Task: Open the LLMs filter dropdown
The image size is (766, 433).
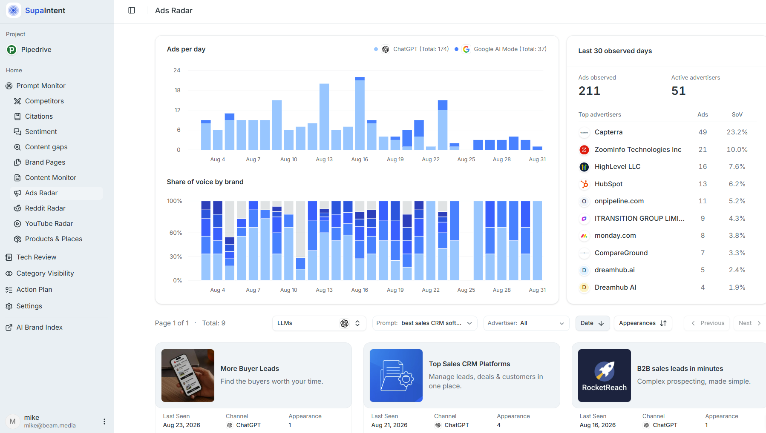Action: 319,323
